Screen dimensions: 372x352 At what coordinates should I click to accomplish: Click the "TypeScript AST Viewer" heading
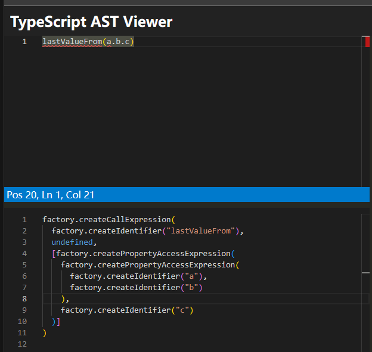point(91,22)
